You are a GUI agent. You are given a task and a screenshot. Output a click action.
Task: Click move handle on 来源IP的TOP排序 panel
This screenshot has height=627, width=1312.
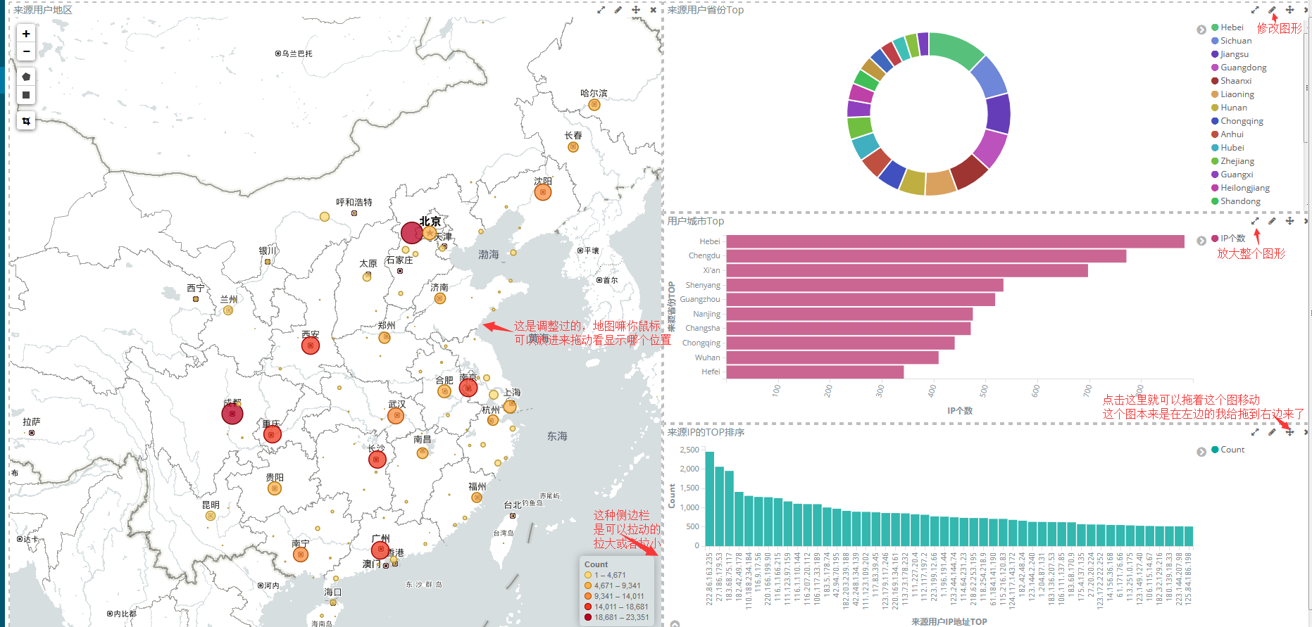[x=1289, y=432]
